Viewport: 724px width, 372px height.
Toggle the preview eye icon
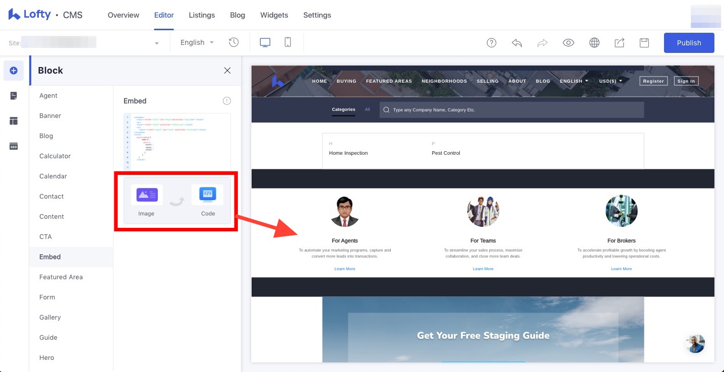568,42
